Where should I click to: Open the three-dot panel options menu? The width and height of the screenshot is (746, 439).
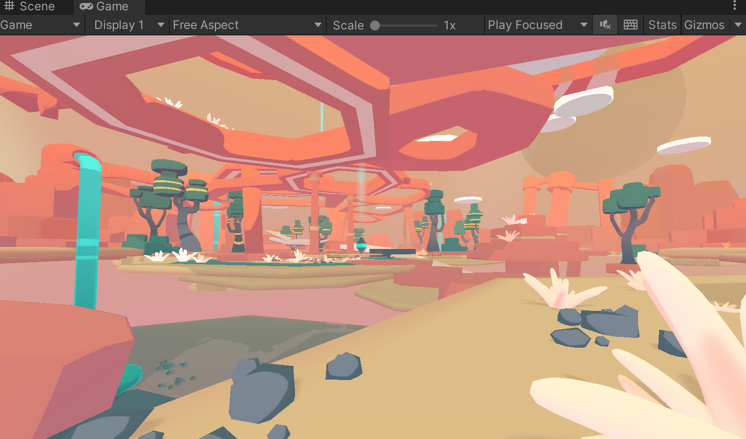point(735,5)
